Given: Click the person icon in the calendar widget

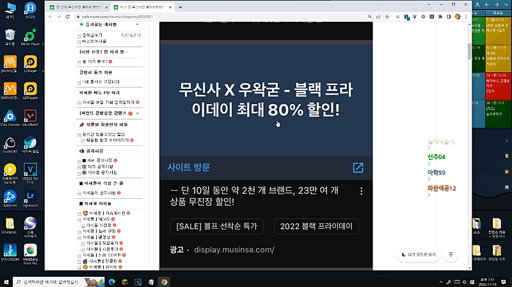Looking at the screenshot, I should click(x=477, y=4).
